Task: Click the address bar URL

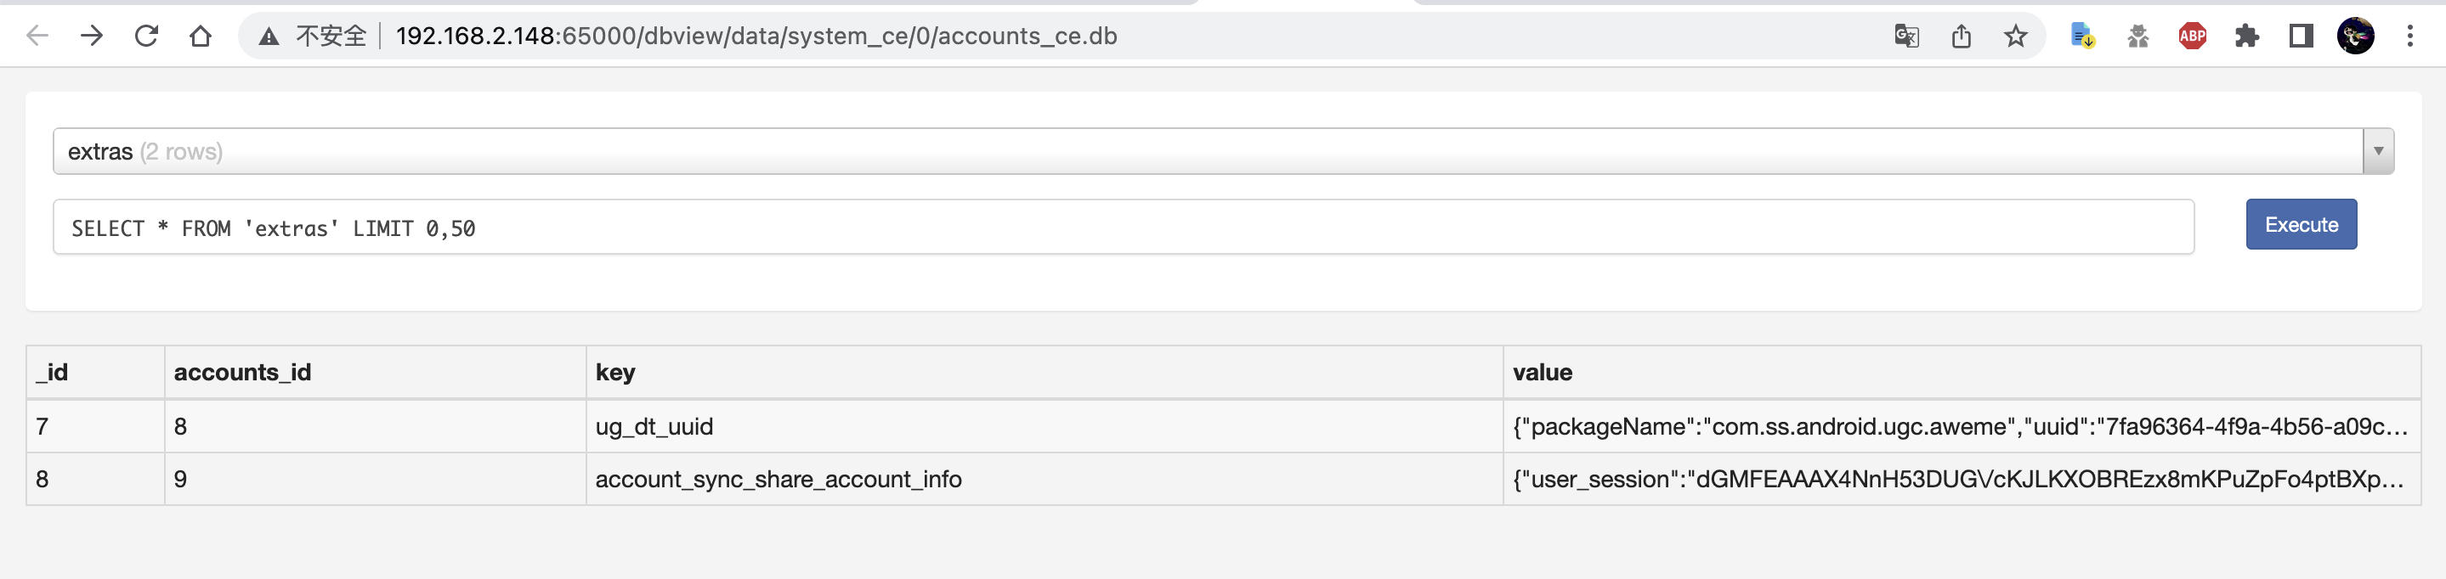Action: coord(756,36)
